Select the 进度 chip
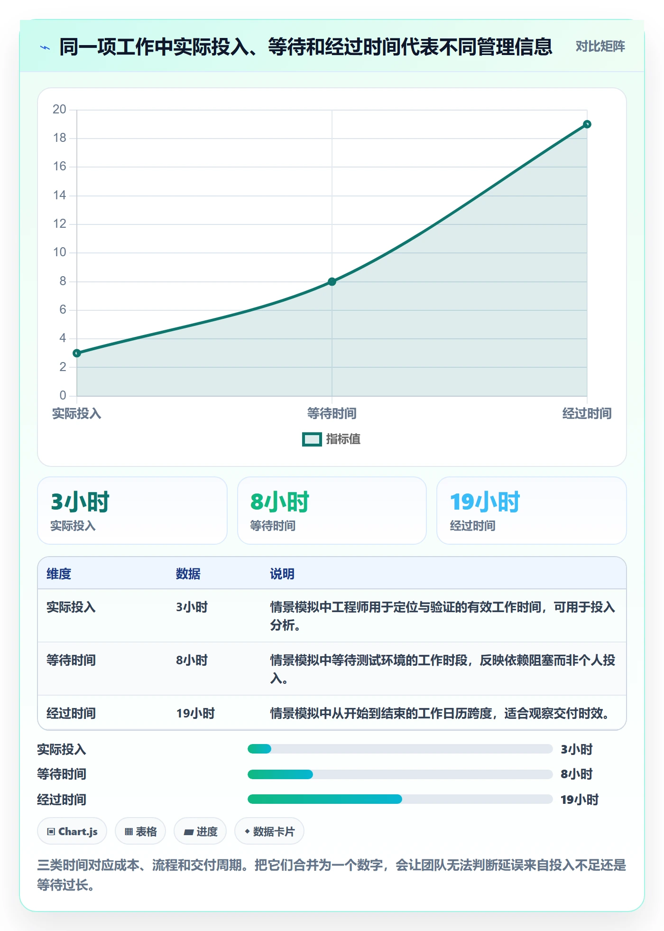664x931 pixels. (200, 831)
